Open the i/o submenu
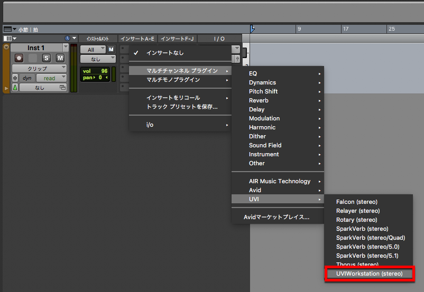The width and height of the screenshot is (424, 292). pos(180,125)
